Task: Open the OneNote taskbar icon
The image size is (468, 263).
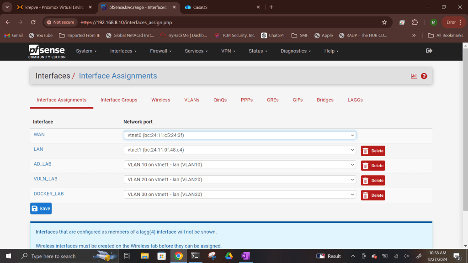Action: coord(245,256)
